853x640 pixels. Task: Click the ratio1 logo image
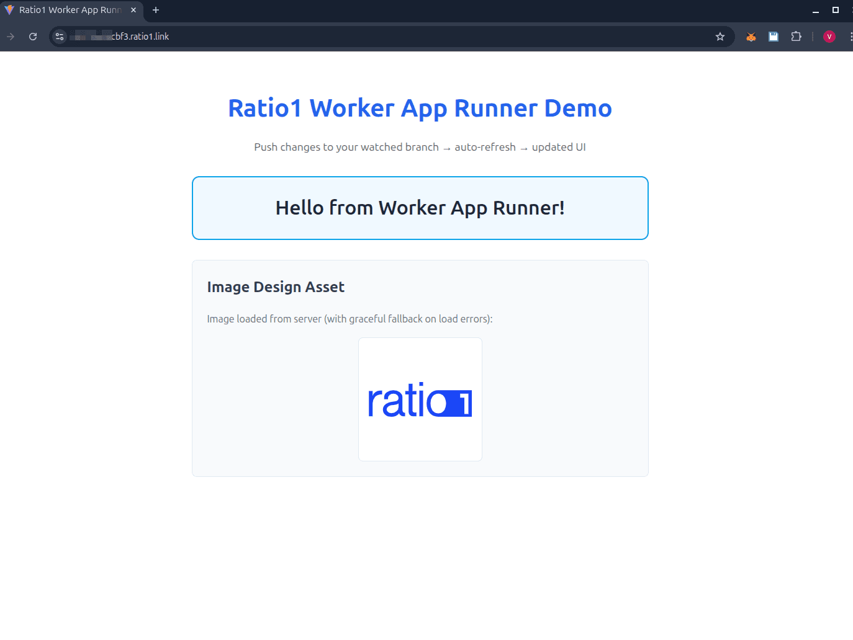pyautogui.click(x=420, y=399)
